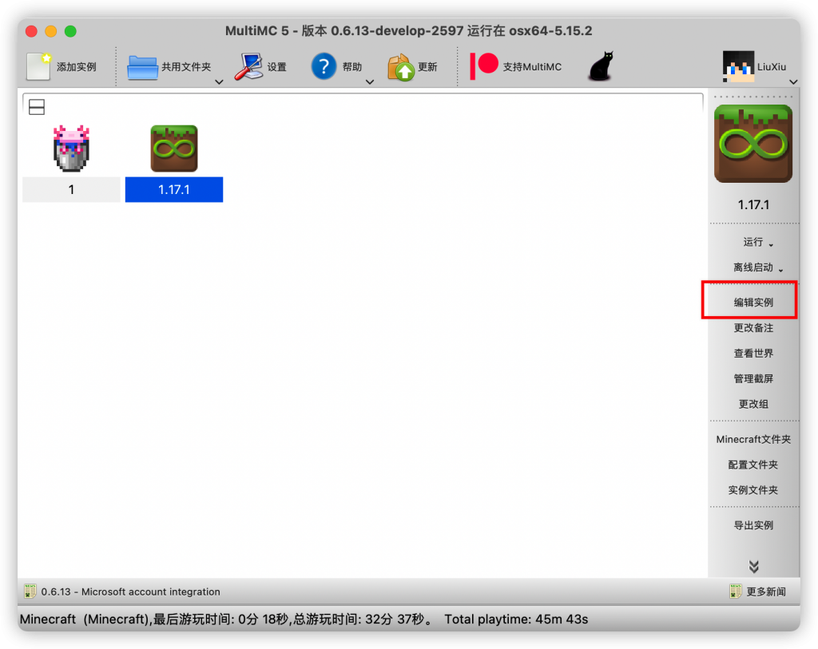818x649 pixels.
Task: Click 更改组 change group
Action: [753, 404]
